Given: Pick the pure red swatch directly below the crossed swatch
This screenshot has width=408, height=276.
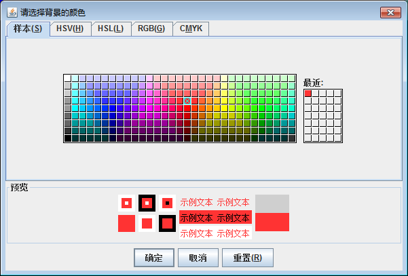Looking at the screenshot, I should pyautogui.click(x=187, y=108).
